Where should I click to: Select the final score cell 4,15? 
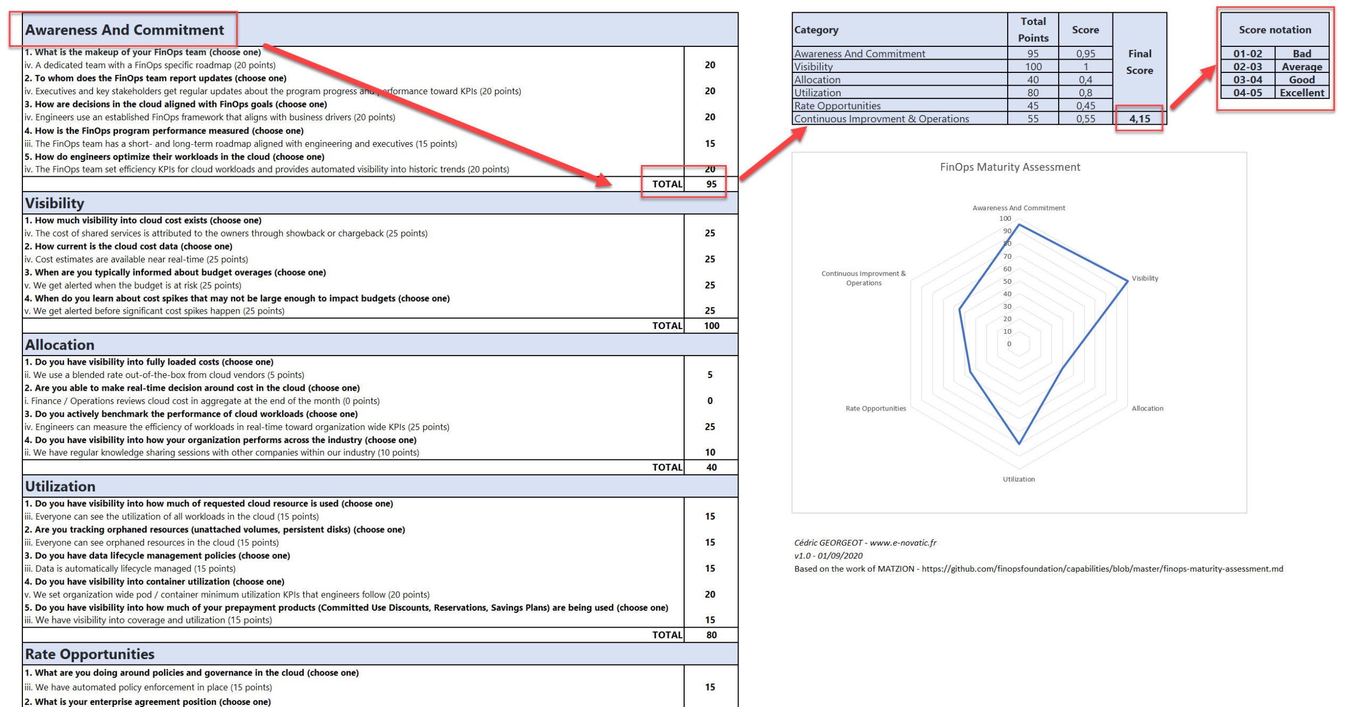[1140, 119]
